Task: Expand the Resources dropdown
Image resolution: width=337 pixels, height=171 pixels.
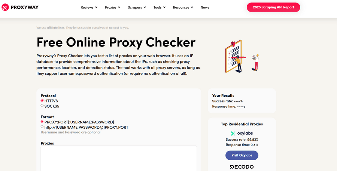Action: pyautogui.click(x=183, y=7)
